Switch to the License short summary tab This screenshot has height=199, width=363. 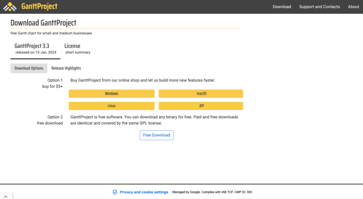tap(77, 49)
